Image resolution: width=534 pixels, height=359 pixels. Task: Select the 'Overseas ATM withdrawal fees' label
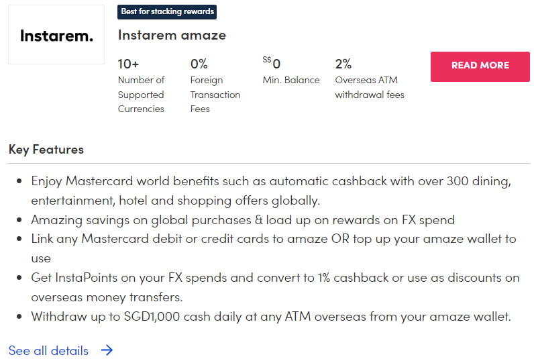[370, 87]
